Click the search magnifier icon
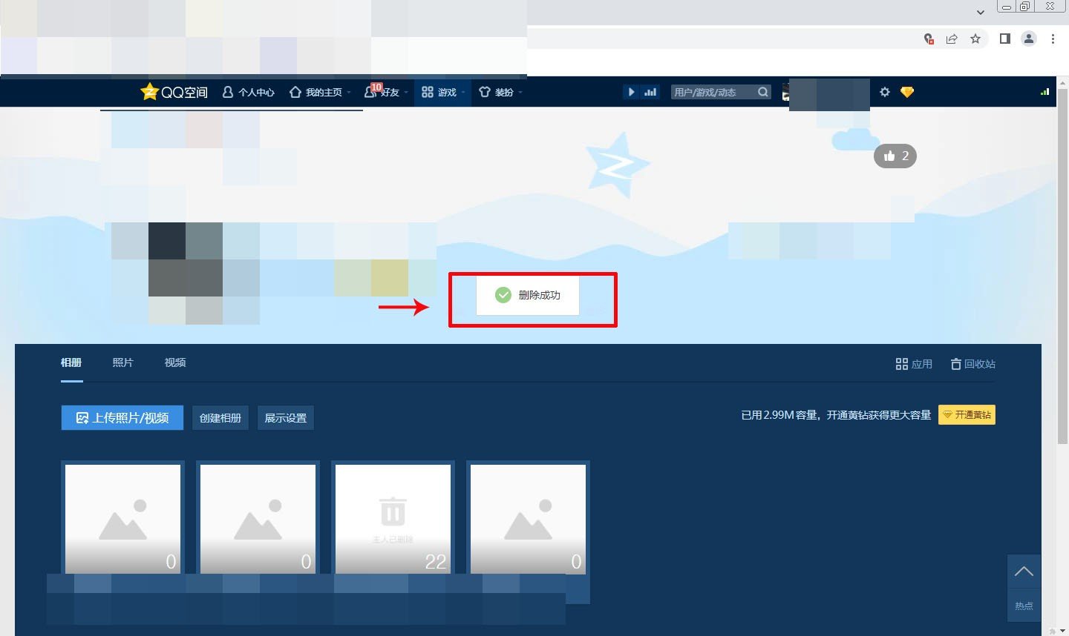Screen dimensions: 1069x636 point(762,92)
